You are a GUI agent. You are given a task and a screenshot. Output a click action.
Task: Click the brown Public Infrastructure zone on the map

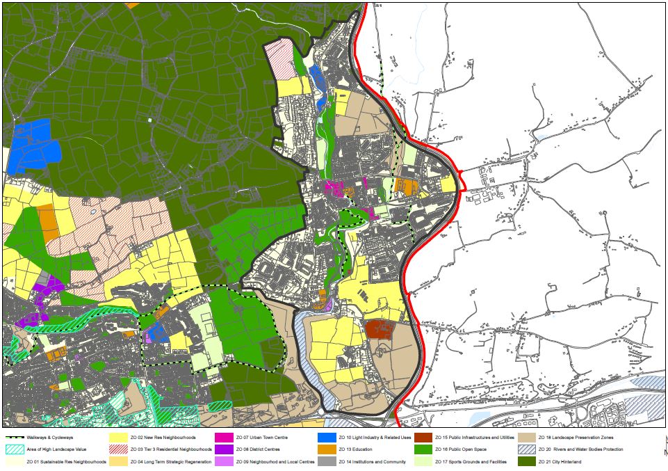[x=379, y=329]
